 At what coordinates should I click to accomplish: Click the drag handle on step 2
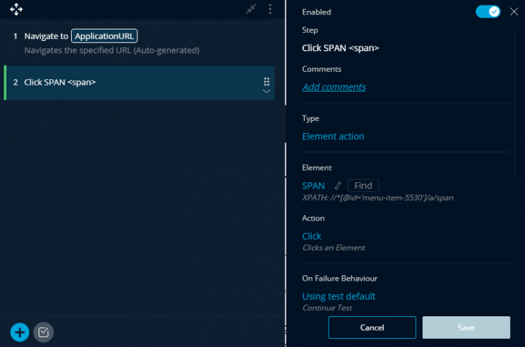[267, 81]
